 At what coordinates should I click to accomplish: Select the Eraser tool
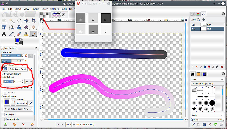(x=19, y=34)
